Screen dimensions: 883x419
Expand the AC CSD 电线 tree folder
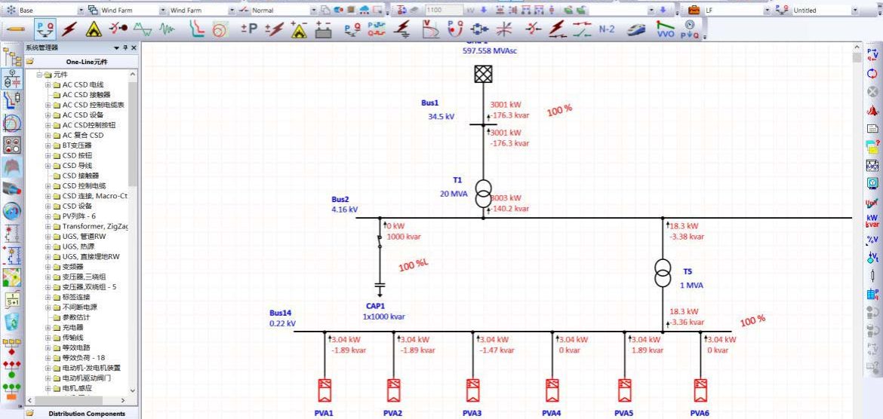point(48,85)
